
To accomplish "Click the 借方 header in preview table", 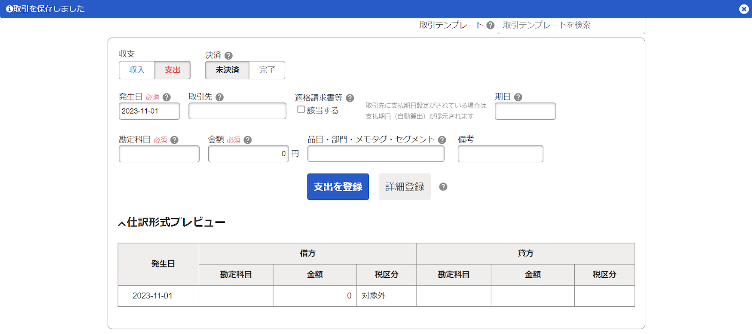I will pos(308,253).
